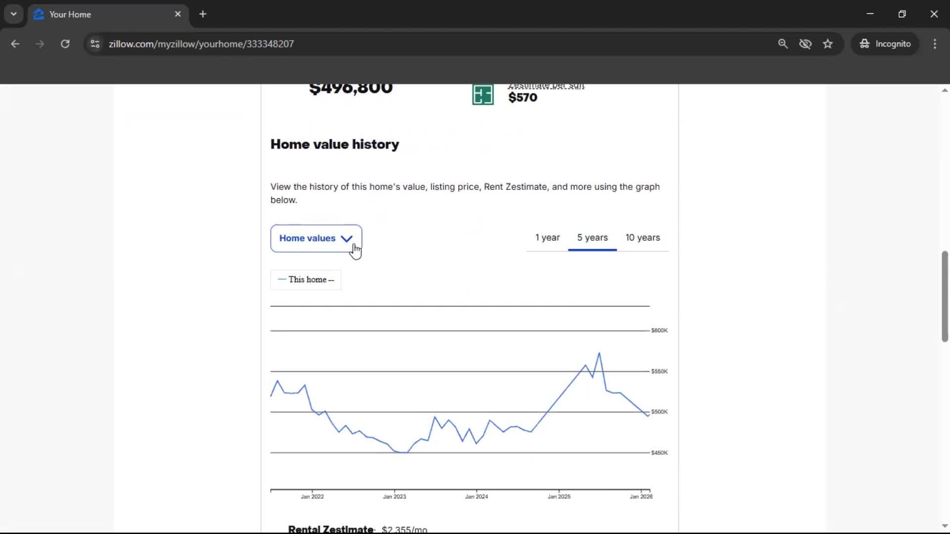Reload the Zillow page
Screen dimensions: 950x534
65,44
